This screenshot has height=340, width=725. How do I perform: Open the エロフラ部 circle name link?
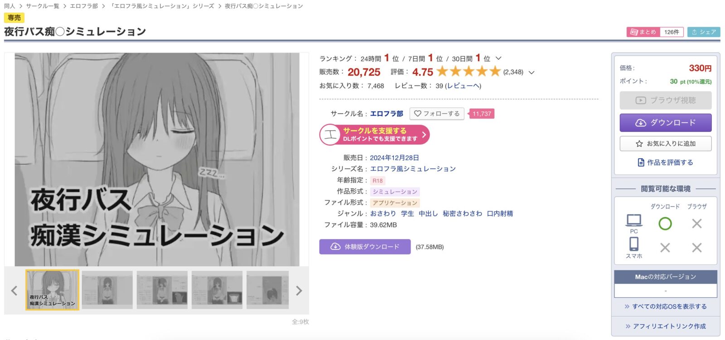coord(387,114)
